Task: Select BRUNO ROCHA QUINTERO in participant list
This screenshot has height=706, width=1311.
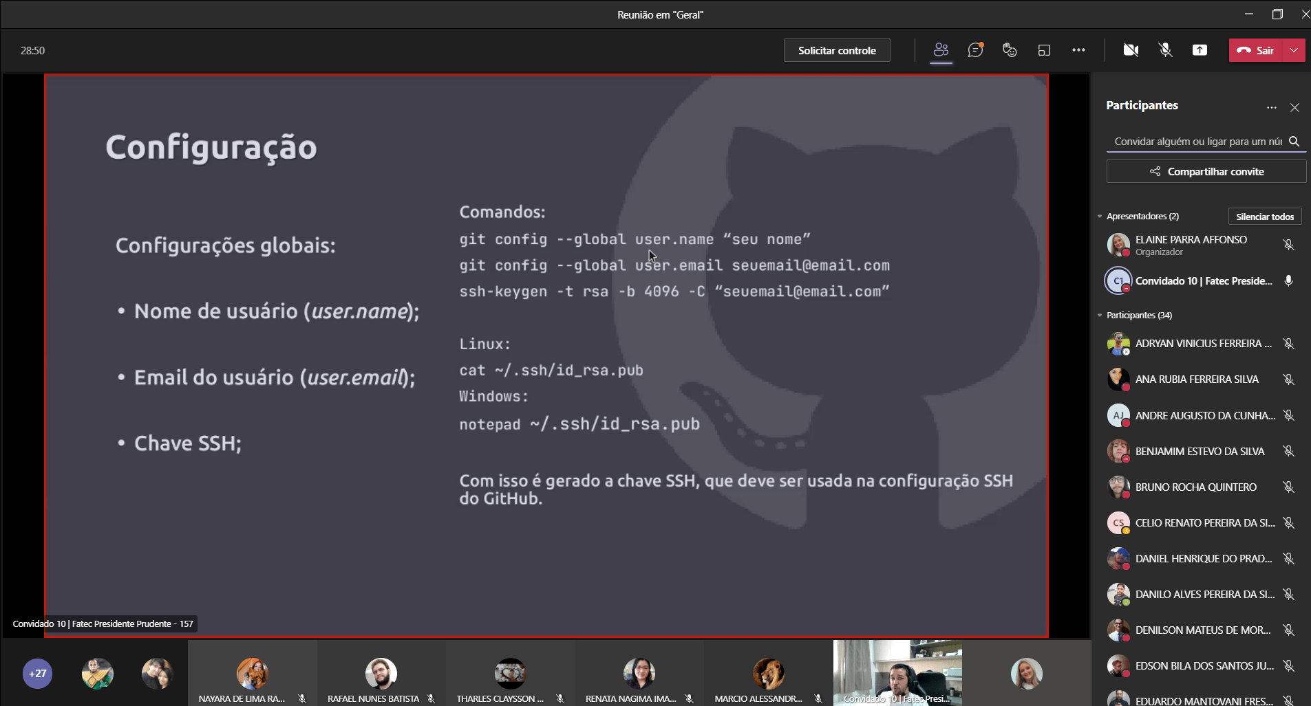Action: pos(1195,487)
